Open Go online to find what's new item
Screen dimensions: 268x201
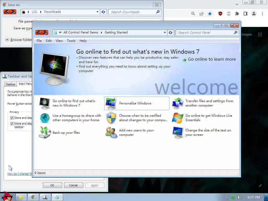click(x=70, y=103)
